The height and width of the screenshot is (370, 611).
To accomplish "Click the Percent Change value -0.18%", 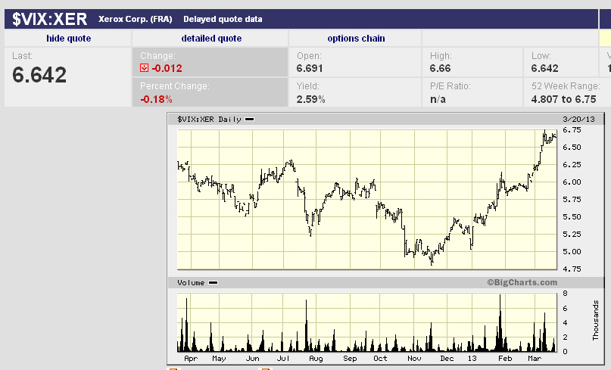I will click(156, 99).
